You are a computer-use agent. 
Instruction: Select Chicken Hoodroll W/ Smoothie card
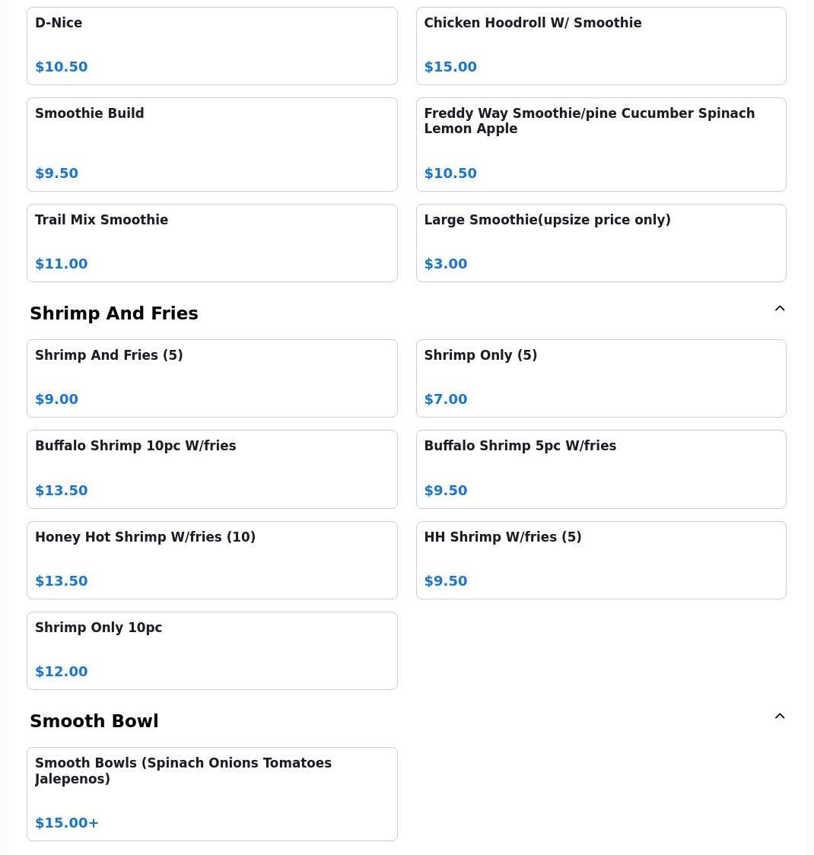601,46
